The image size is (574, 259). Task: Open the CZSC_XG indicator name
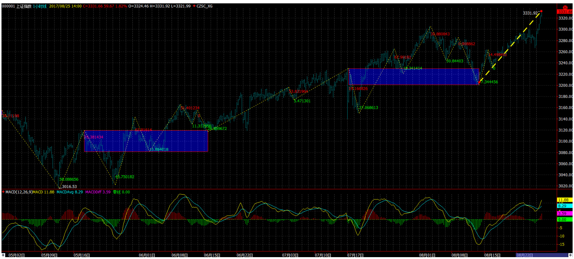(206, 6)
